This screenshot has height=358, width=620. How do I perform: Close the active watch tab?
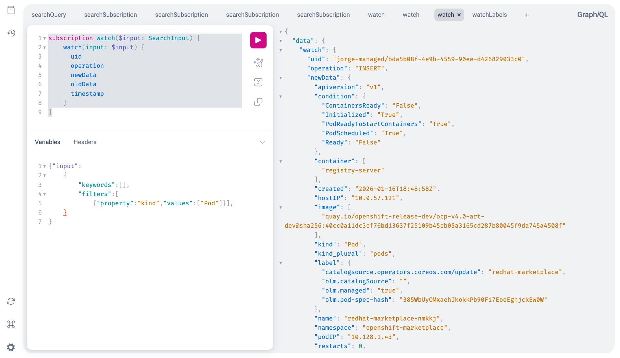459,15
